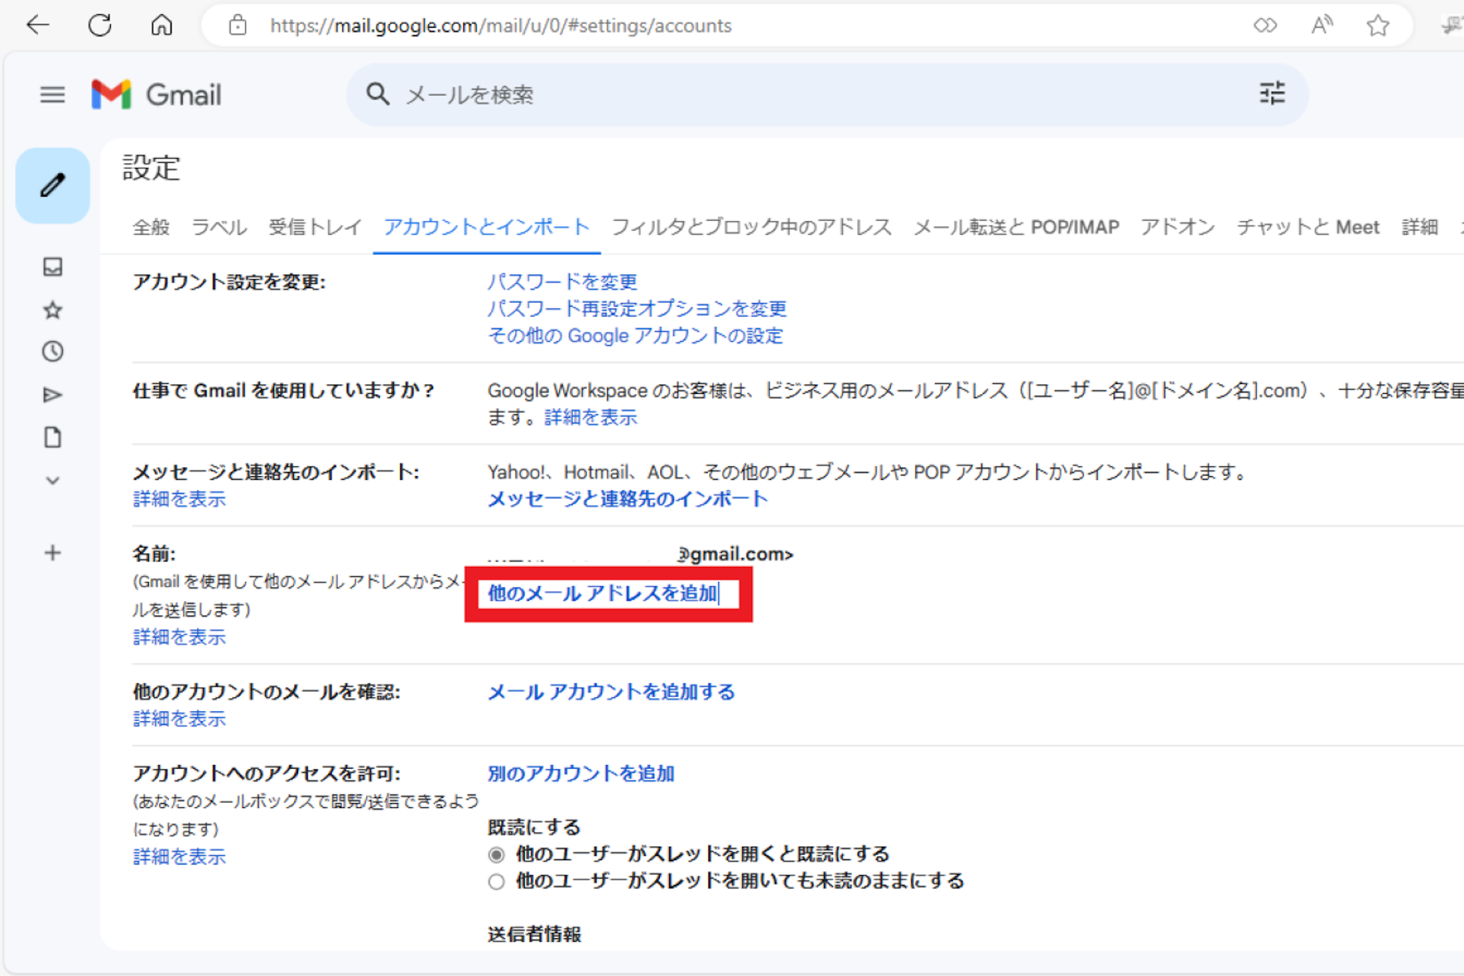Click メール アカウントを追加する link
Image resolution: width=1464 pixels, height=976 pixels.
[x=611, y=692]
